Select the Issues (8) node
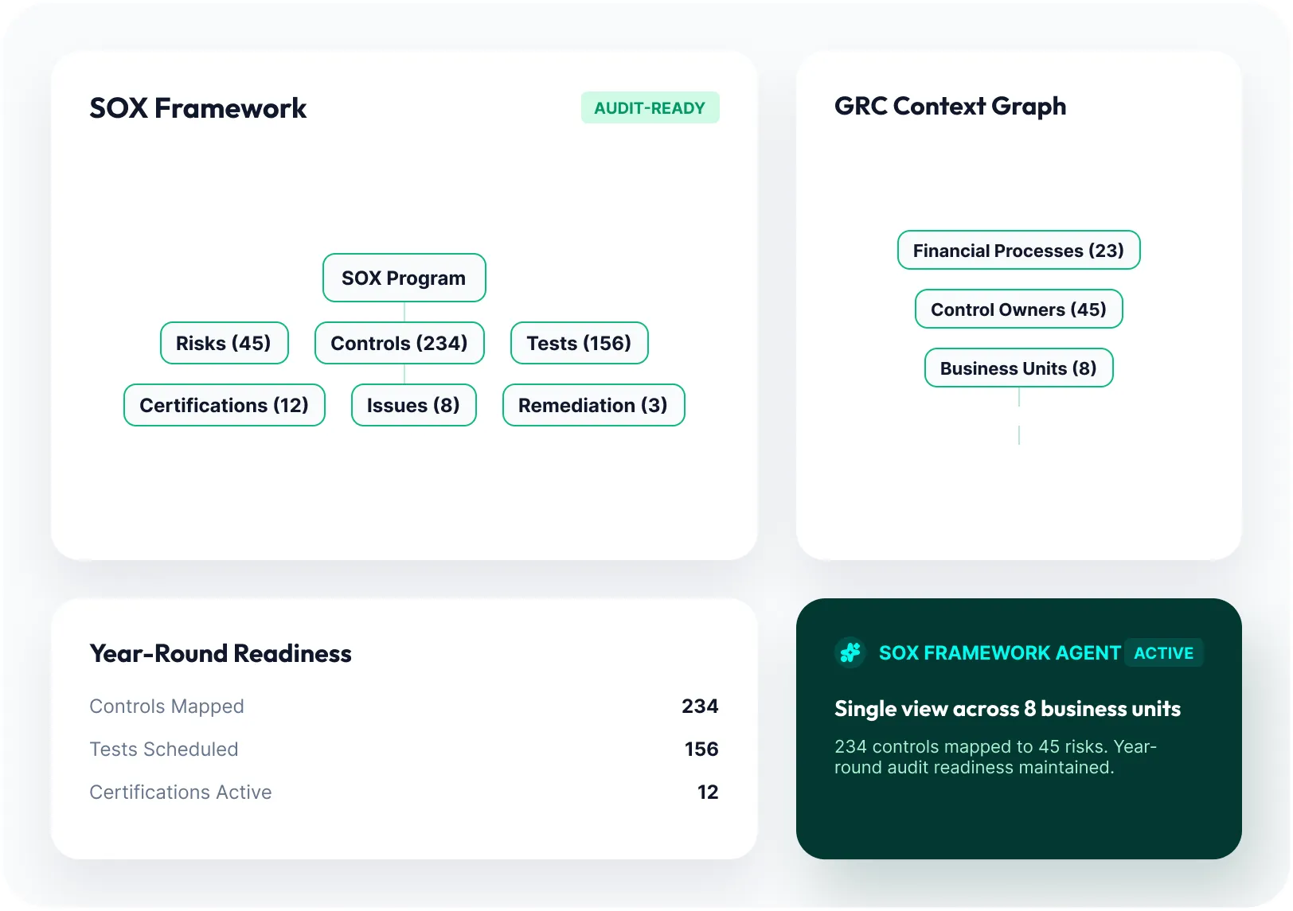Viewport: 1293px width, 911px height. coord(414,405)
